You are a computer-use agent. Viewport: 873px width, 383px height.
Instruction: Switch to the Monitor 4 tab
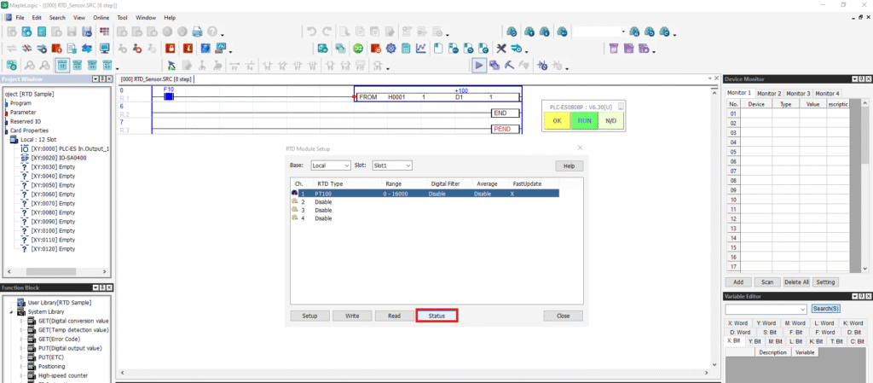[827, 93]
